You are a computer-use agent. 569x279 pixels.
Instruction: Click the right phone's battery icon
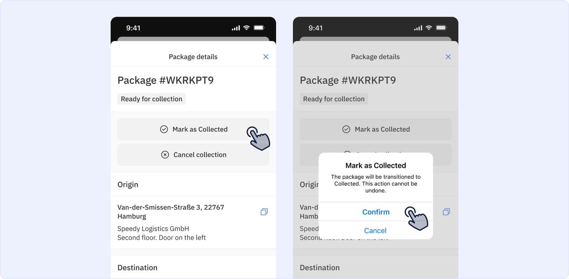[441, 27]
